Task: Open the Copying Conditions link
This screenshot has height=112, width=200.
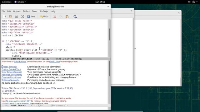Action: click(x=11, y=77)
